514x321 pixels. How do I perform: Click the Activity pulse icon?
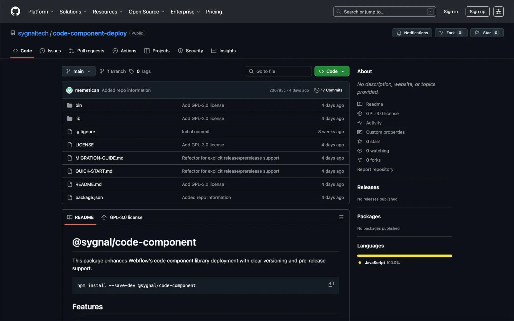pos(360,123)
